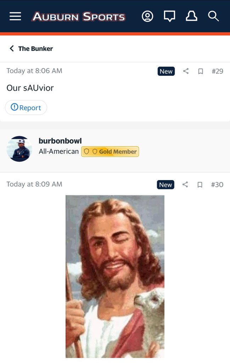Image resolution: width=230 pixels, height=363 pixels.
Task: Open post #30 permalink number
Action: [x=217, y=185]
